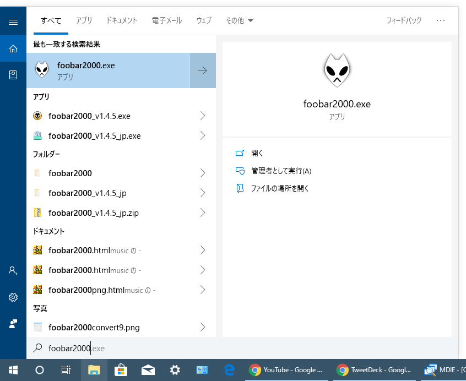Select foobar2000convert9.png result text
This screenshot has width=466, height=381.
pos(94,327)
